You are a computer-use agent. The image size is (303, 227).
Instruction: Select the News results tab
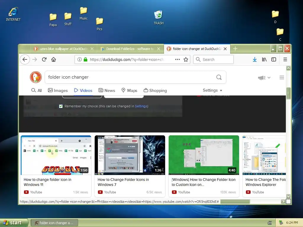click(x=107, y=90)
